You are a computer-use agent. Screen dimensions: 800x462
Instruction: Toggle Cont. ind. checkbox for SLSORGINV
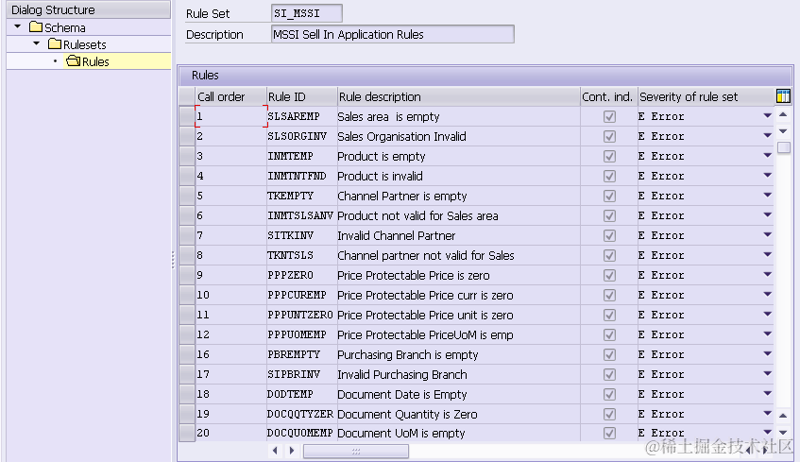click(x=609, y=136)
